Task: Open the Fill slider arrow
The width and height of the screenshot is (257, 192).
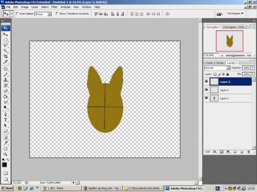Action: (x=253, y=74)
